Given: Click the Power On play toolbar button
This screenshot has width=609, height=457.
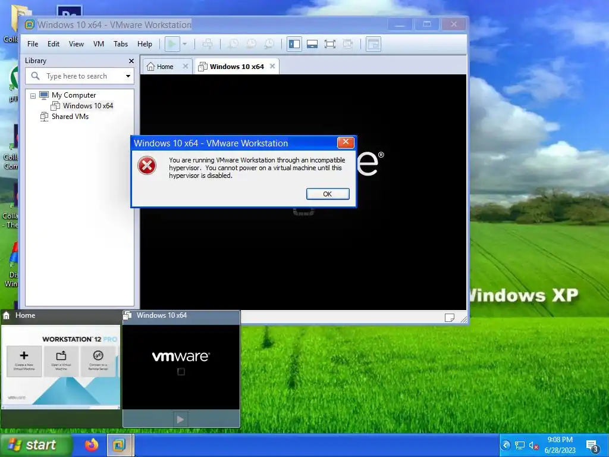Looking at the screenshot, I should [x=172, y=44].
